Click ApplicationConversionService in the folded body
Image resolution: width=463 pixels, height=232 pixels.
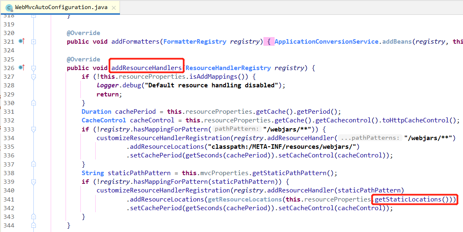tap(327, 42)
